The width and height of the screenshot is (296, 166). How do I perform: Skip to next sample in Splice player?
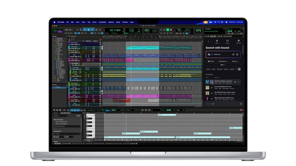coord(213,104)
